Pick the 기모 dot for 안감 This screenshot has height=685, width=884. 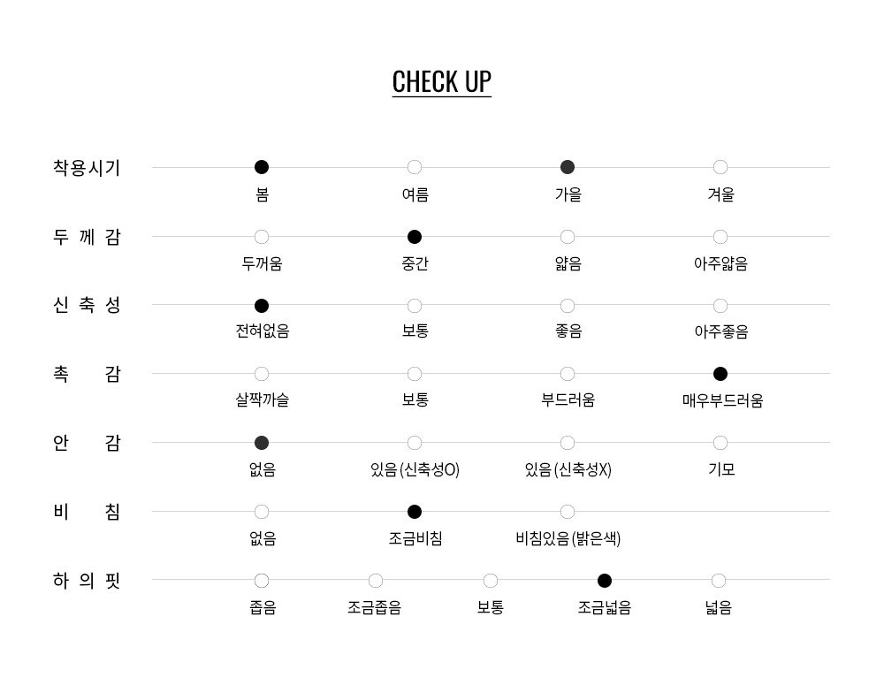(x=720, y=443)
